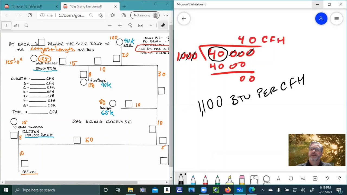
Task: Add a text box with the A tool
Action: click(278, 179)
